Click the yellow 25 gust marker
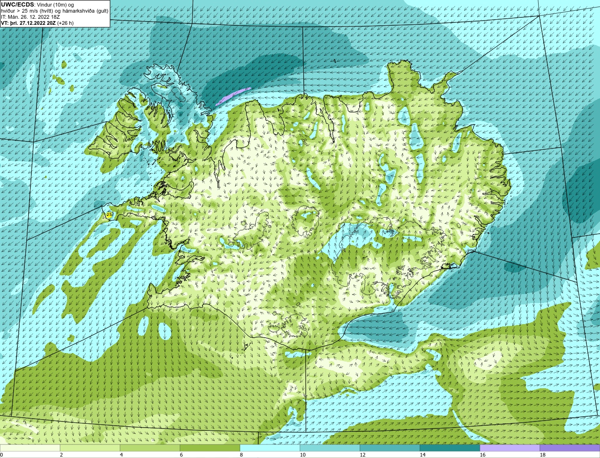The width and height of the screenshot is (600, 458). (109, 214)
